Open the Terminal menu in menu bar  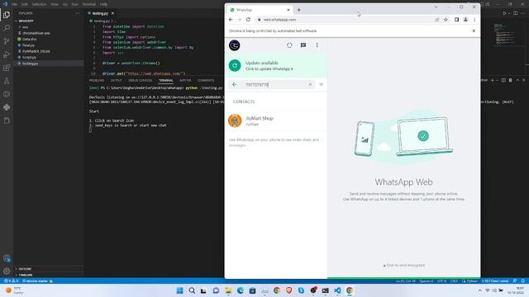[x=89, y=4]
